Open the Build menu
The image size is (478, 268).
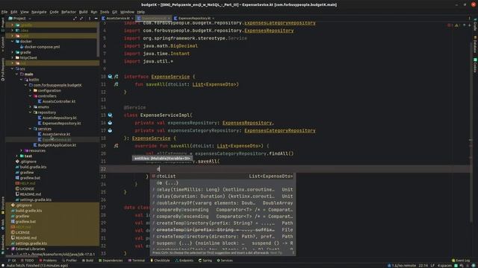[x=83, y=12]
